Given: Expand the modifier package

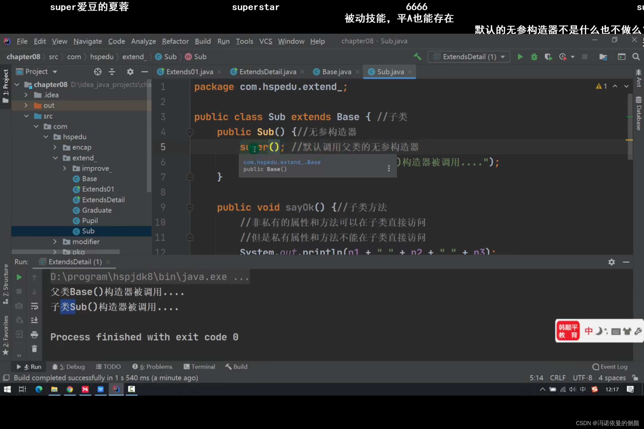Looking at the screenshot, I should pyautogui.click(x=55, y=242).
